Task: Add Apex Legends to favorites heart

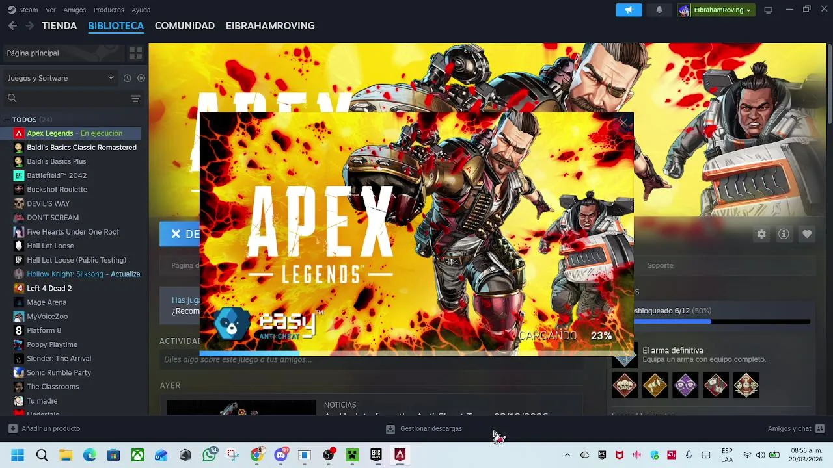Action: 807,234
